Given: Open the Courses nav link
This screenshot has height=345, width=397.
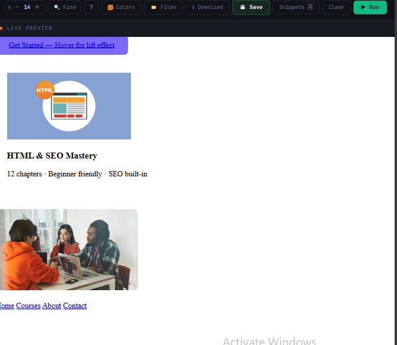Looking at the screenshot, I should (x=29, y=306).
